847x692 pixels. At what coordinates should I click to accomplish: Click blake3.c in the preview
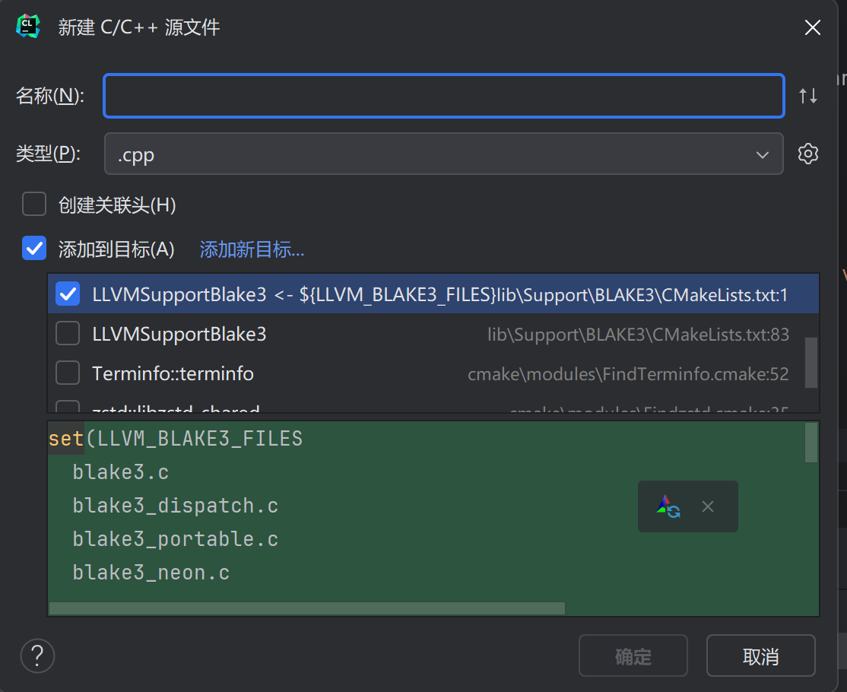tap(120, 472)
